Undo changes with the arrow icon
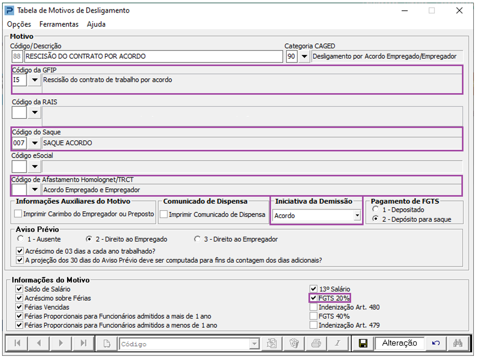477x359 pixels. click(x=436, y=344)
